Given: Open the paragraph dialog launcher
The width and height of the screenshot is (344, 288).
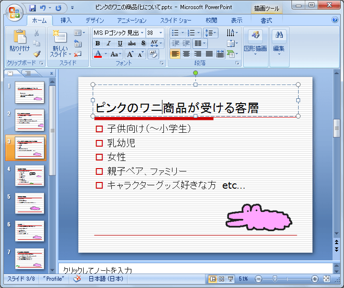Looking at the screenshot, I should (x=237, y=63).
